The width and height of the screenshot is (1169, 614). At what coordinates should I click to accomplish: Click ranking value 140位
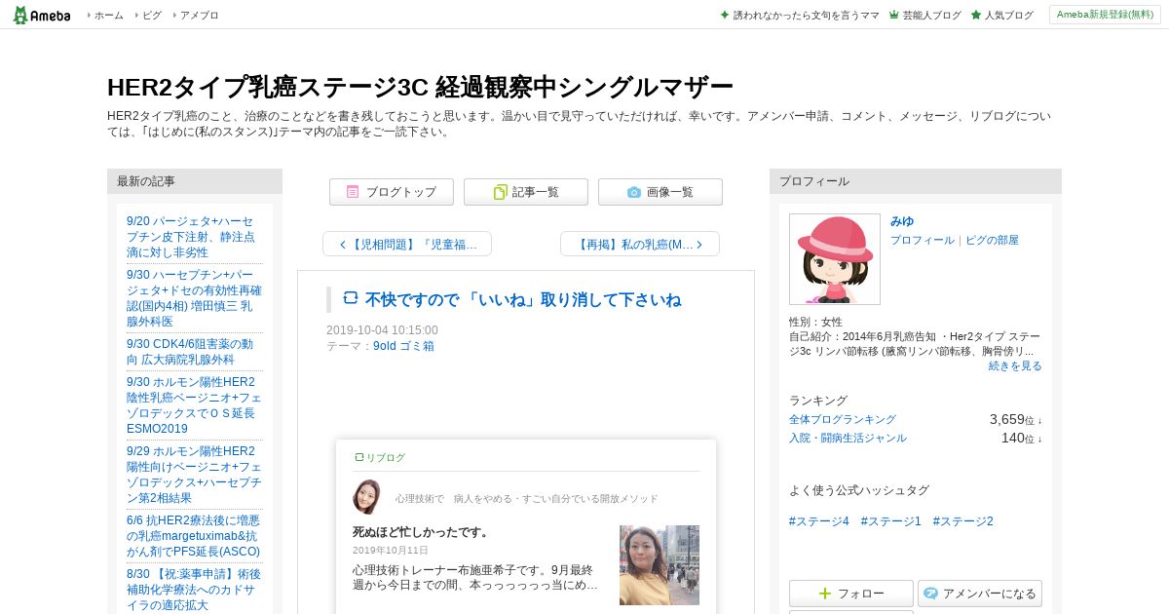point(1022,438)
